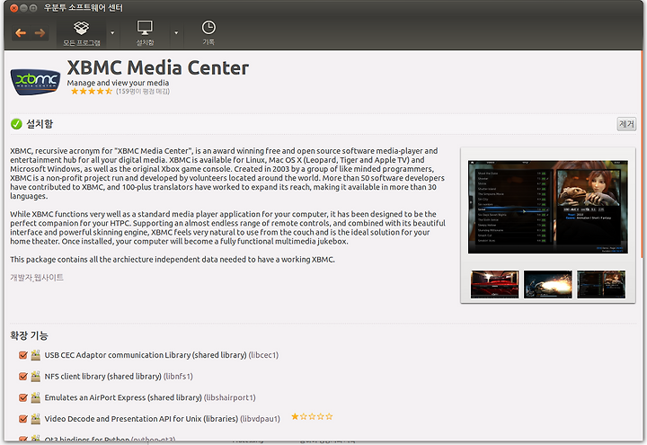Image resolution: width=647 pixels, height=445 pixels.
Task: Click the add-ons heading (확장 기능)
Action: (29, 335)
